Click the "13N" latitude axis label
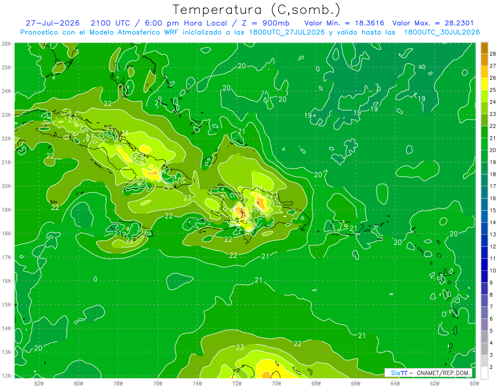Viewport: 504px width, 389px height. (x=6, y=352)
